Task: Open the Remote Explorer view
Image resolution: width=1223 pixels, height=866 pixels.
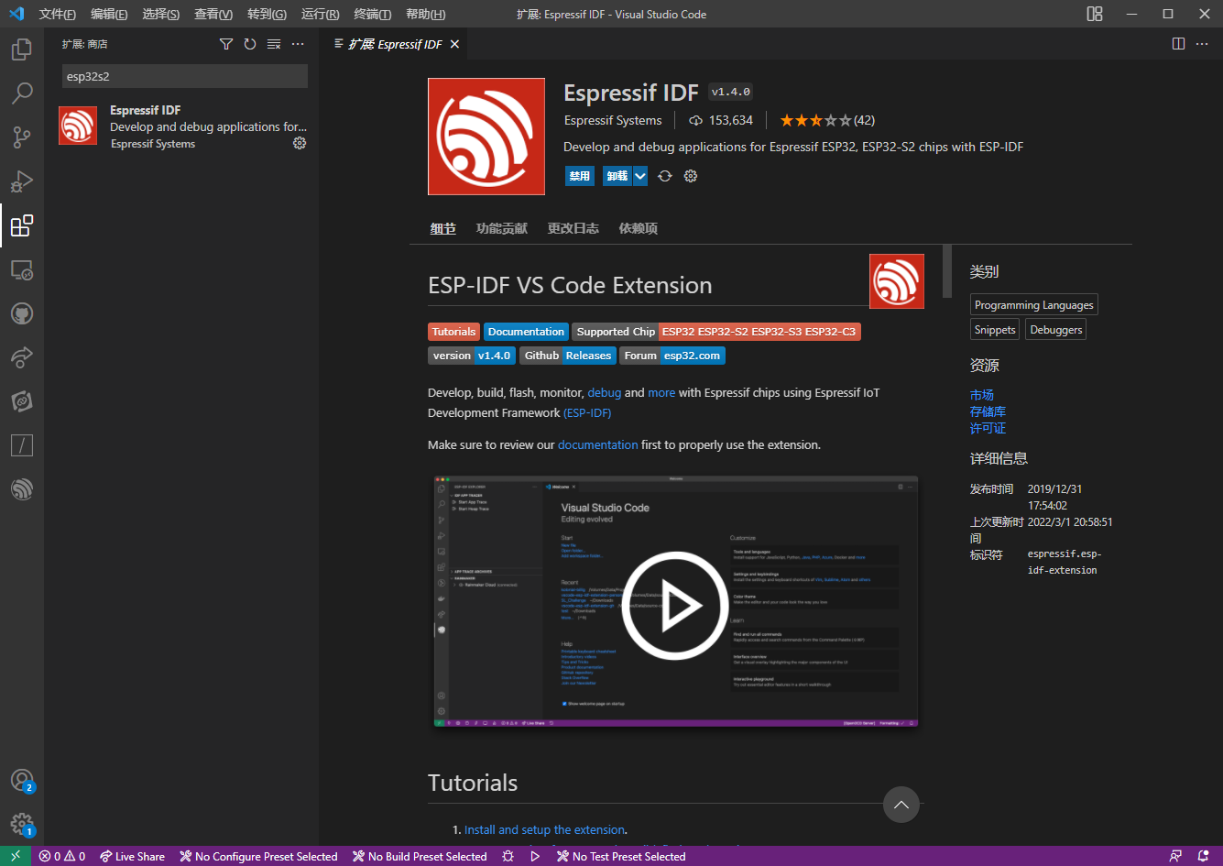Action: 22,269
